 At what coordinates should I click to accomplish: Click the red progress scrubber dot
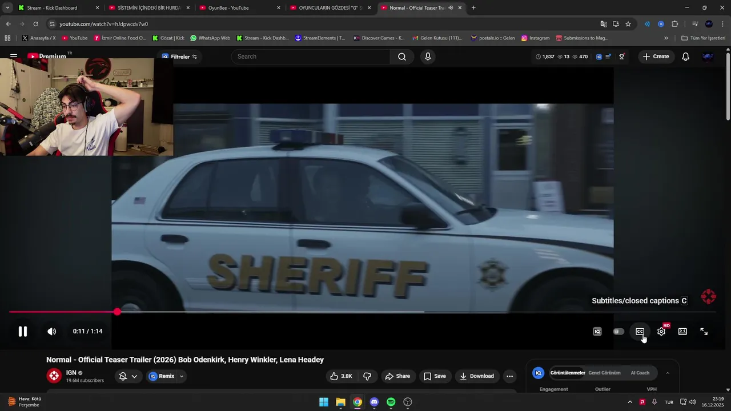click(x=117, y=312)
